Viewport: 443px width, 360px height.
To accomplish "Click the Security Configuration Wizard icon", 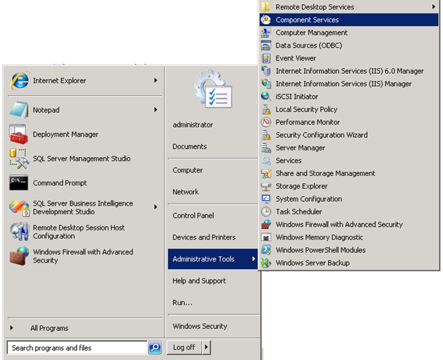I will (266, 135).
